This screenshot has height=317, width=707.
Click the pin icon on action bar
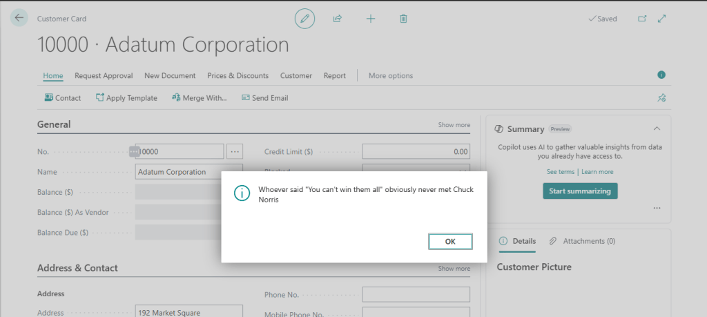click(x=661, y=98)
